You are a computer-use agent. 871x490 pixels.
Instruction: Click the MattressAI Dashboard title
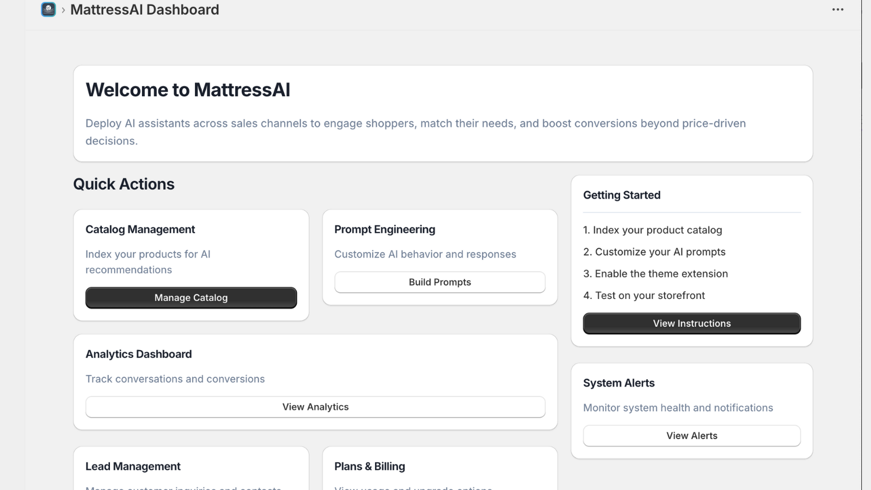point(145,9)
